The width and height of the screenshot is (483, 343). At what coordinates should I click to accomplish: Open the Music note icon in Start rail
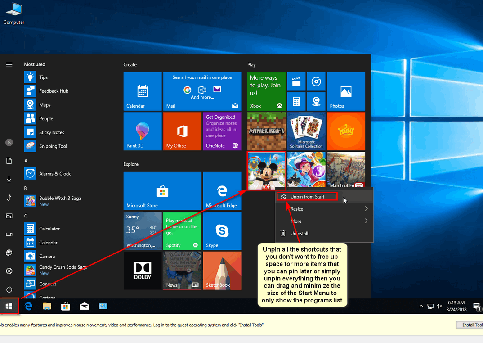pyautogui.click(x=9, y=198)
